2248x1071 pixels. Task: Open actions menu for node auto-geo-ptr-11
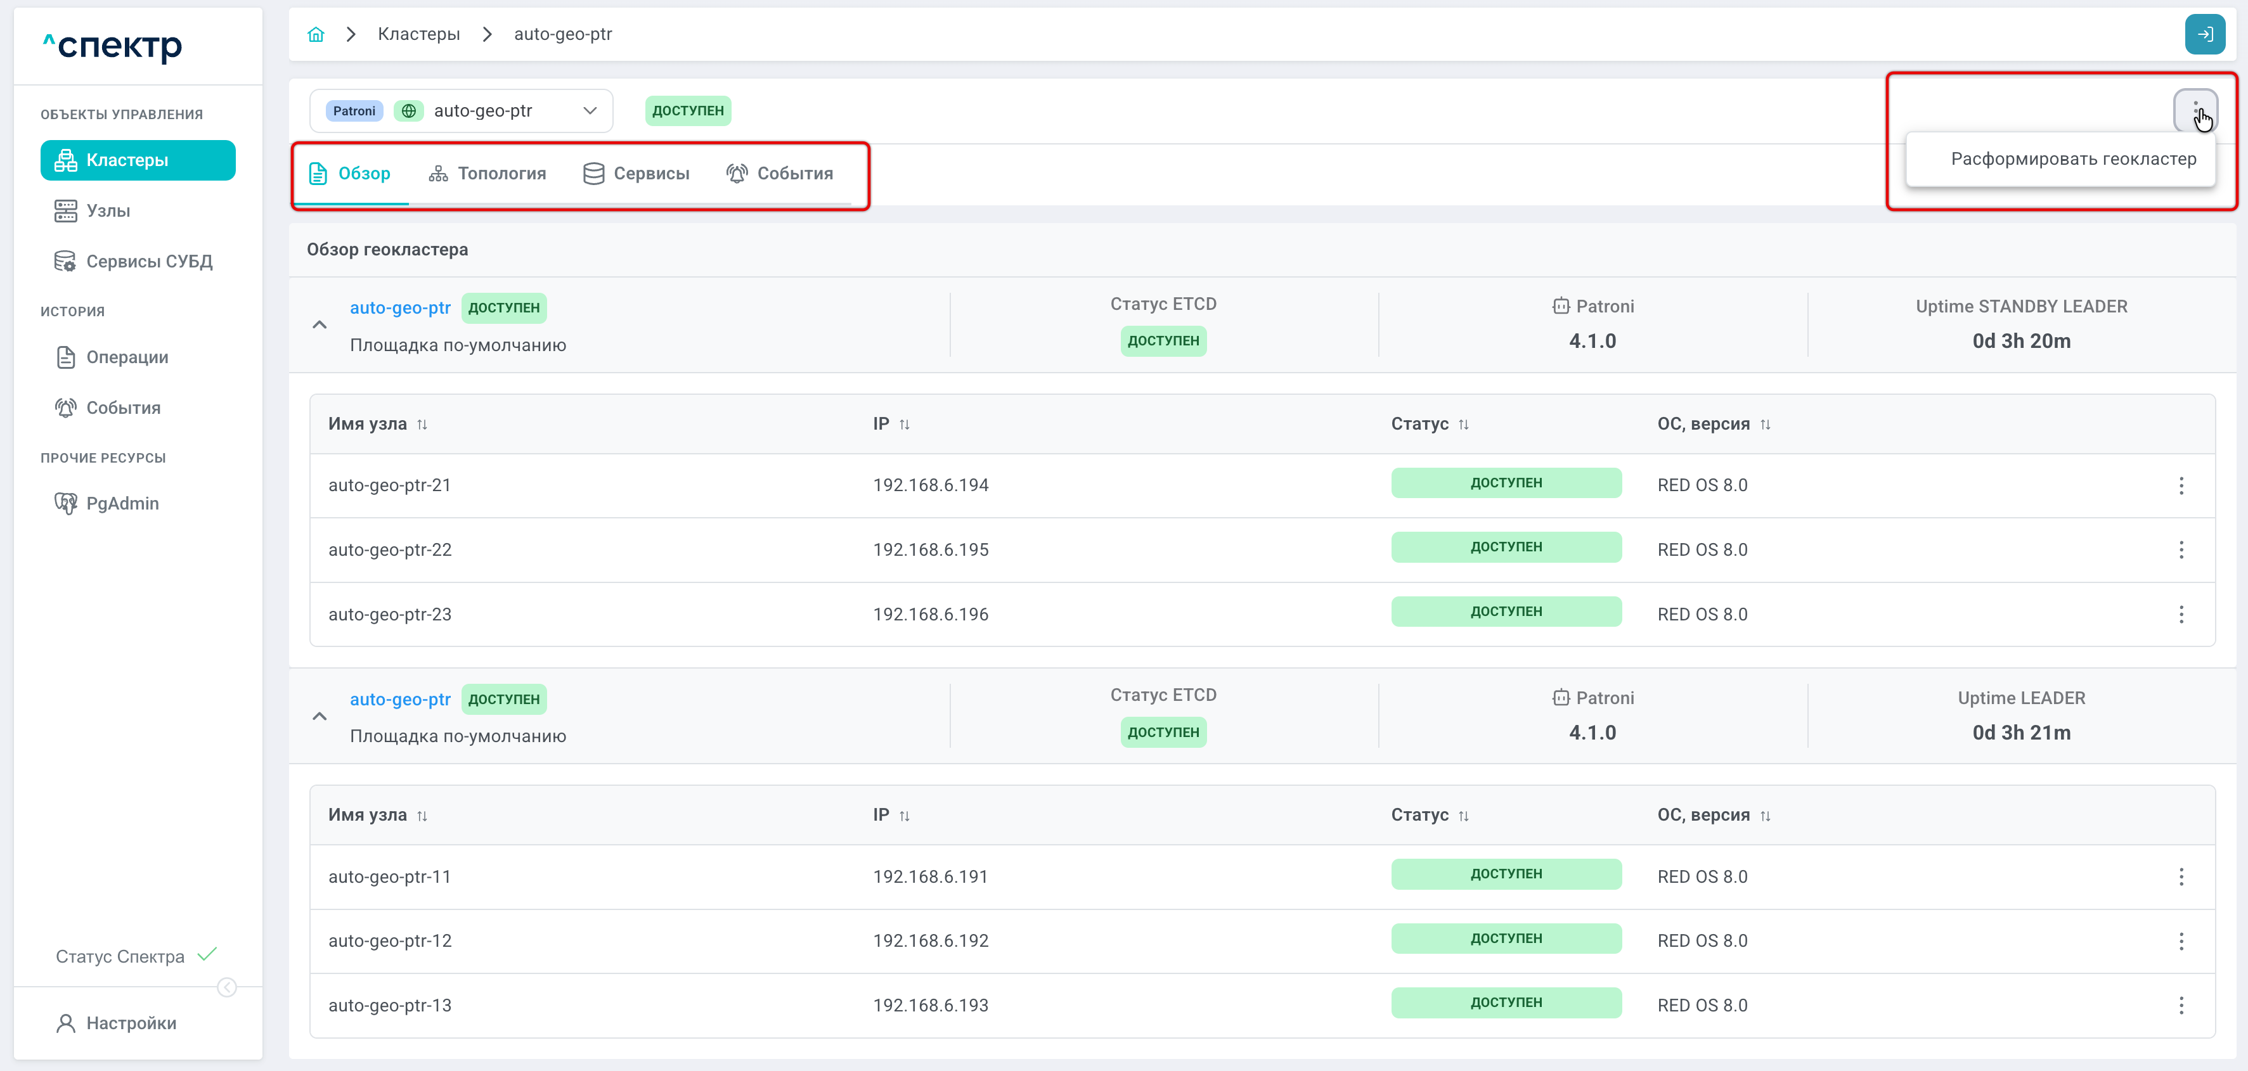[x=2181, y=876]
